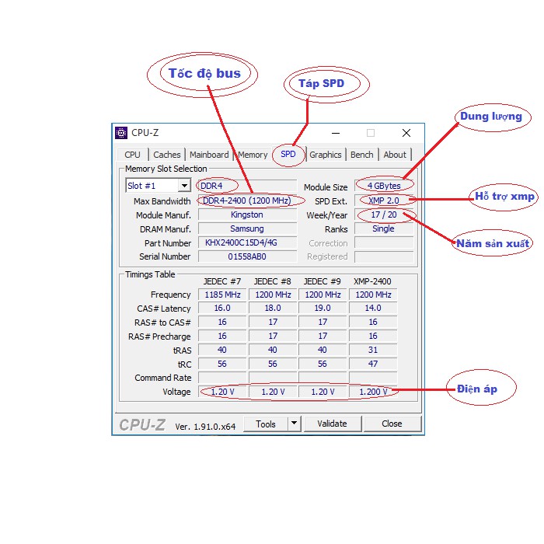Go to the About tab
The image size is (544, 544).
(x=395, y=155)
